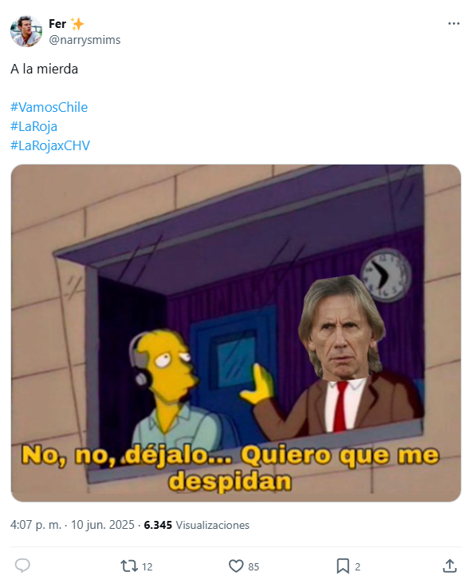Click the 6.345 Visualizaciones count

pyautogui.click(x=196, y=525)
